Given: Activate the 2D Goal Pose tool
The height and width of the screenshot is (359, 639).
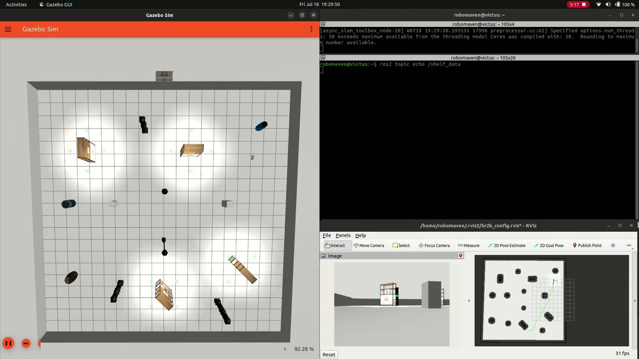Looking at the screenshot, I should click(548, 245).
